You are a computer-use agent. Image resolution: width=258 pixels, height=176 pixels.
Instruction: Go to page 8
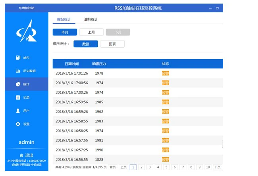click(x=191, y=167)
